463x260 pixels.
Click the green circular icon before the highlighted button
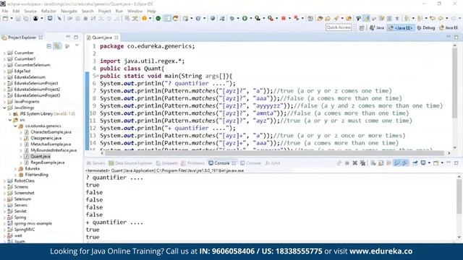click(x=158, y=18)
